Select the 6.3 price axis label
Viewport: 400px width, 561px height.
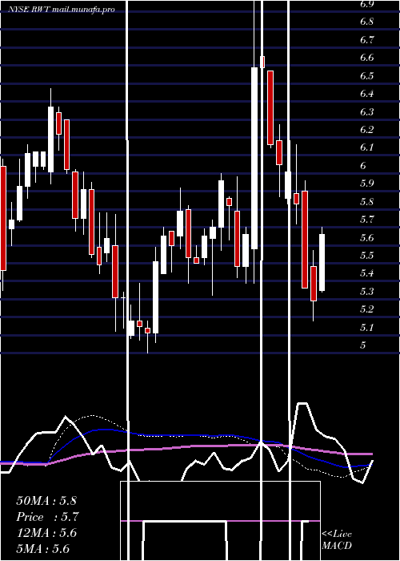(367, 111)
